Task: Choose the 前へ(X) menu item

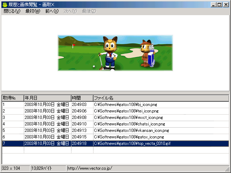Action: pos(52,11)
